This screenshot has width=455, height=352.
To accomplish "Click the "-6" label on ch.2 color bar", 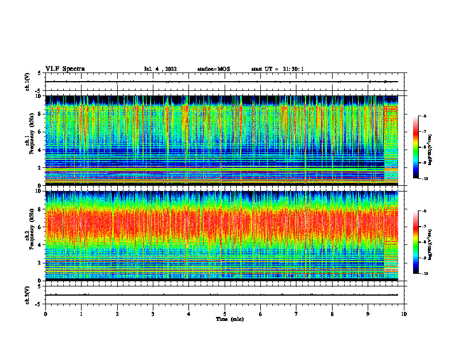I will click(424, 211).
